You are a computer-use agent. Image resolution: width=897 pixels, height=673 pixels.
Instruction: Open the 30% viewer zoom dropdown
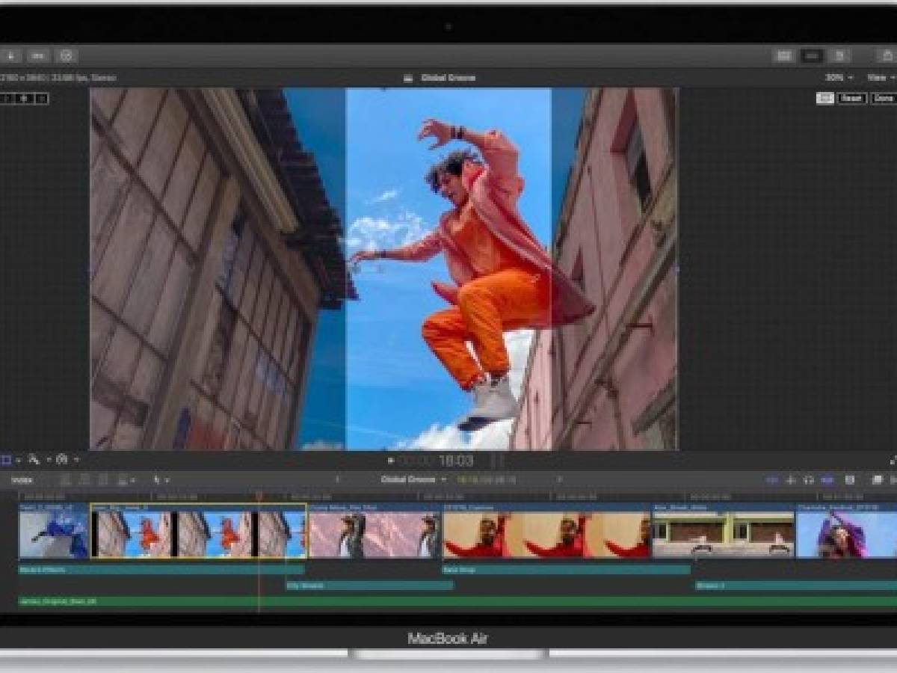coord(838,78)
